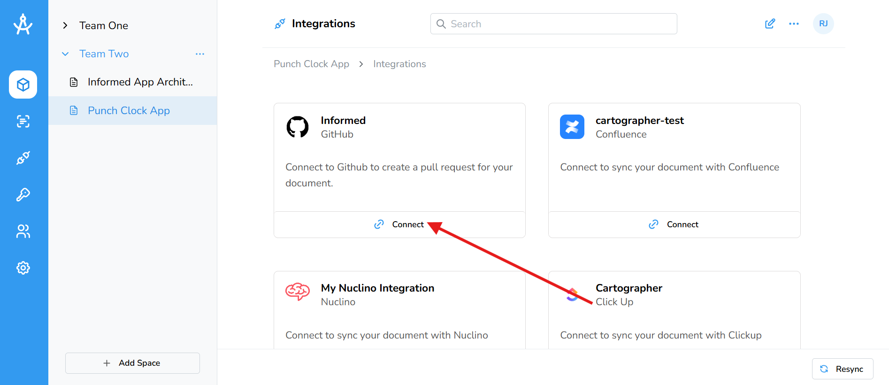Click the document icon beside Punch Clock App
This screenshot has height=385, width=889.
(74, 110)
